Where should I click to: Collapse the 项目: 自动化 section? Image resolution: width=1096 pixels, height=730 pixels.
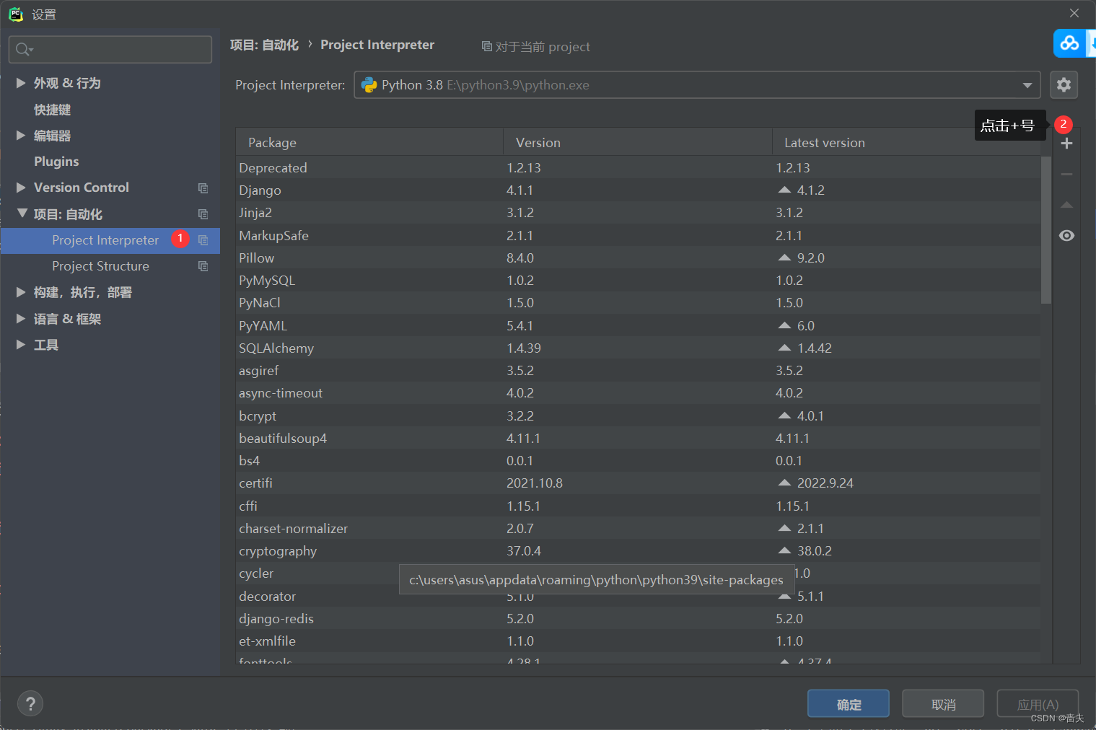coord(21,214)
